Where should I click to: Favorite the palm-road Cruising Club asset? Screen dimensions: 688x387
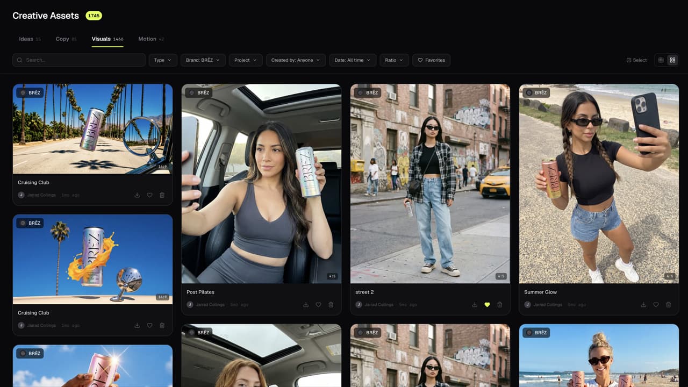click(149, 195)
